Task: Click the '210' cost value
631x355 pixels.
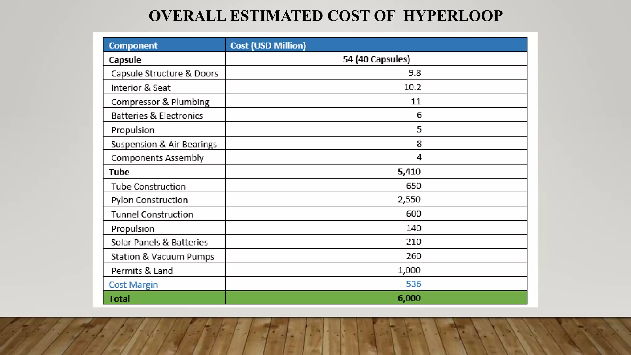Action: click(413, 242)
